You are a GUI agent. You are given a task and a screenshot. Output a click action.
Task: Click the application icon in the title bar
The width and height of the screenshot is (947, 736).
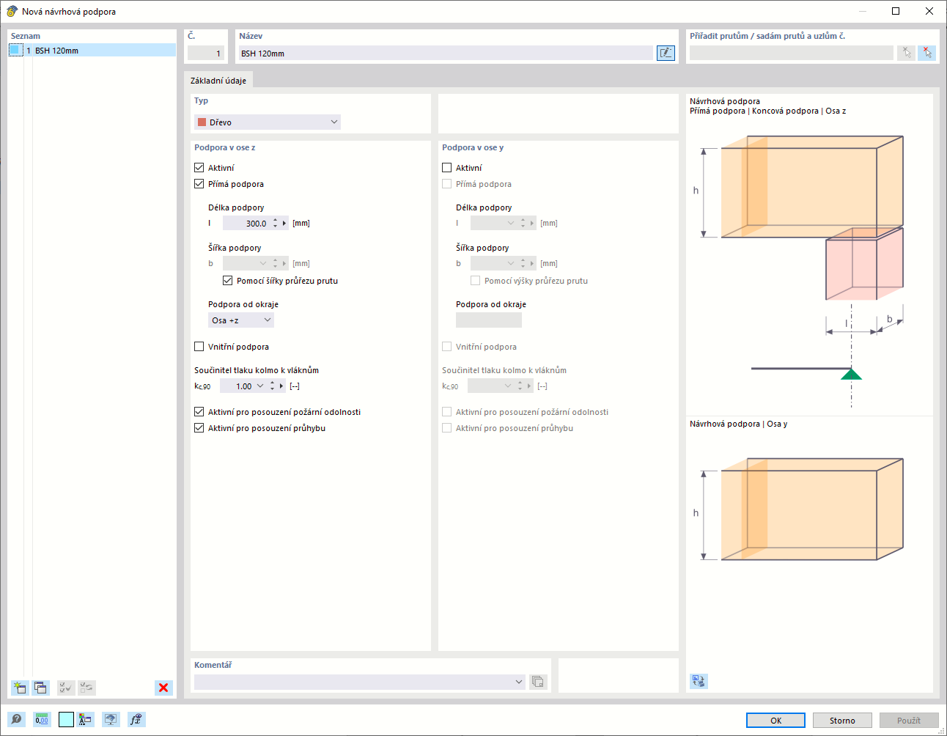click(x=12, y=11)
